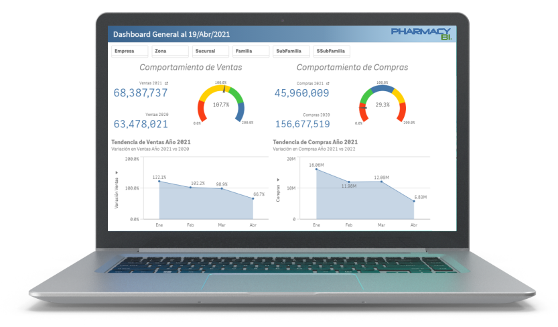Click the Comportamiento de Compras heading

click(x=352, y=67)
